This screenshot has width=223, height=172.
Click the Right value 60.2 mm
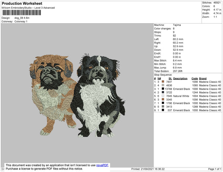pyautogui.click(x=178, y=43)
